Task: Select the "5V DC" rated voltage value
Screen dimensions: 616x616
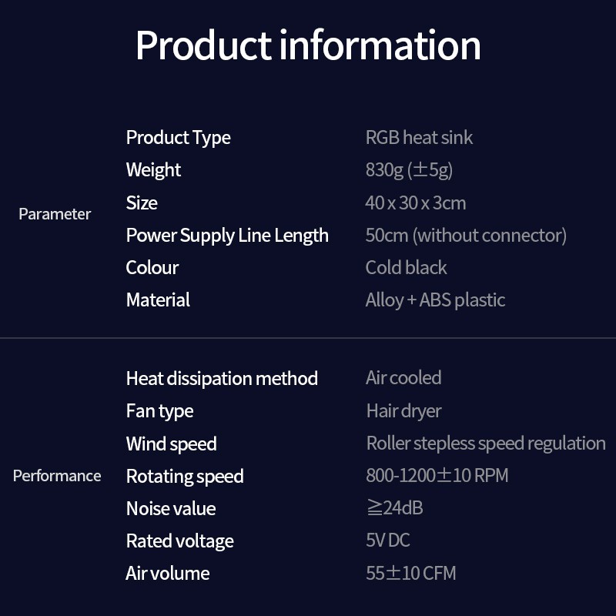Action: [387, 541]
